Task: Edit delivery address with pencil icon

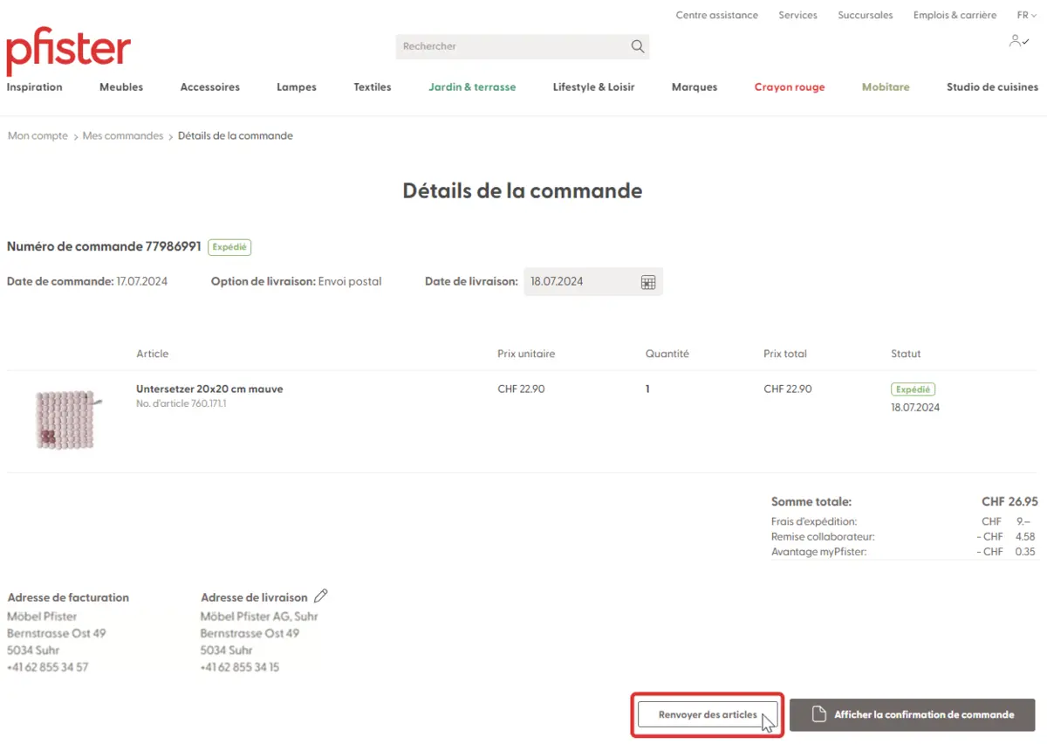Action: 321,596
